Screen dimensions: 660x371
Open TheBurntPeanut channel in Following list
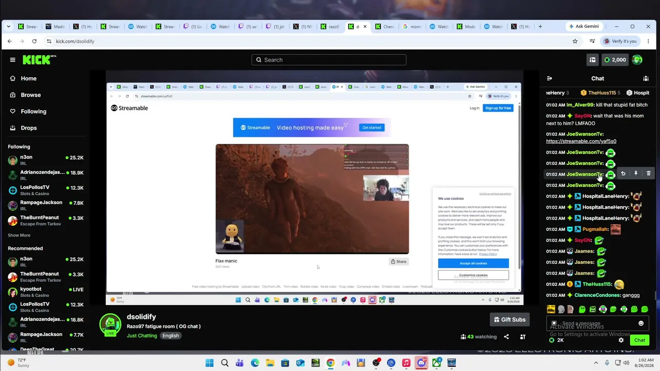point(45,221)
